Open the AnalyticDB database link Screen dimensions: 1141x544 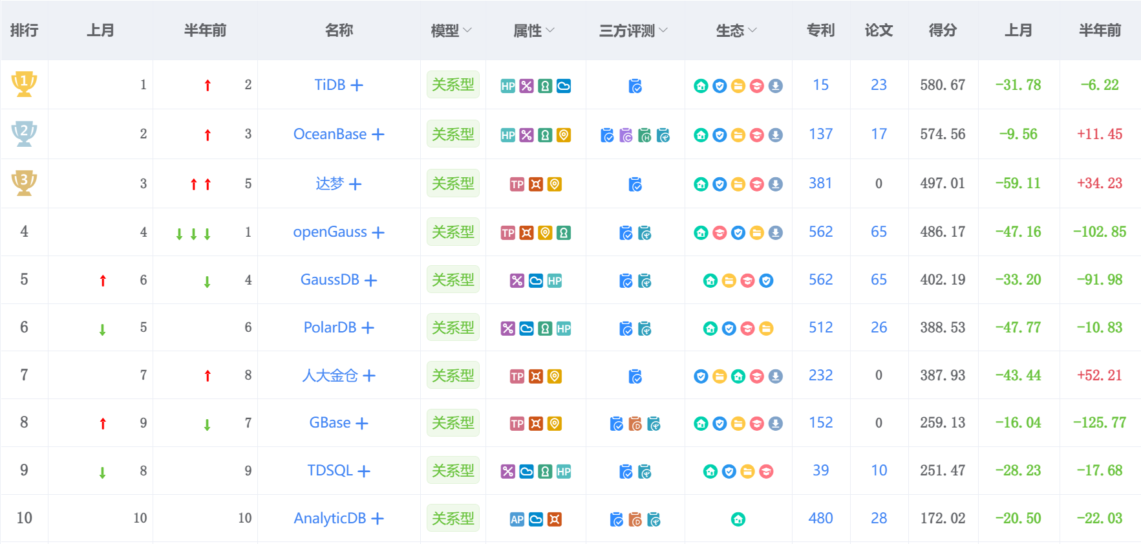pyautogui.click(x=330, y=519)
